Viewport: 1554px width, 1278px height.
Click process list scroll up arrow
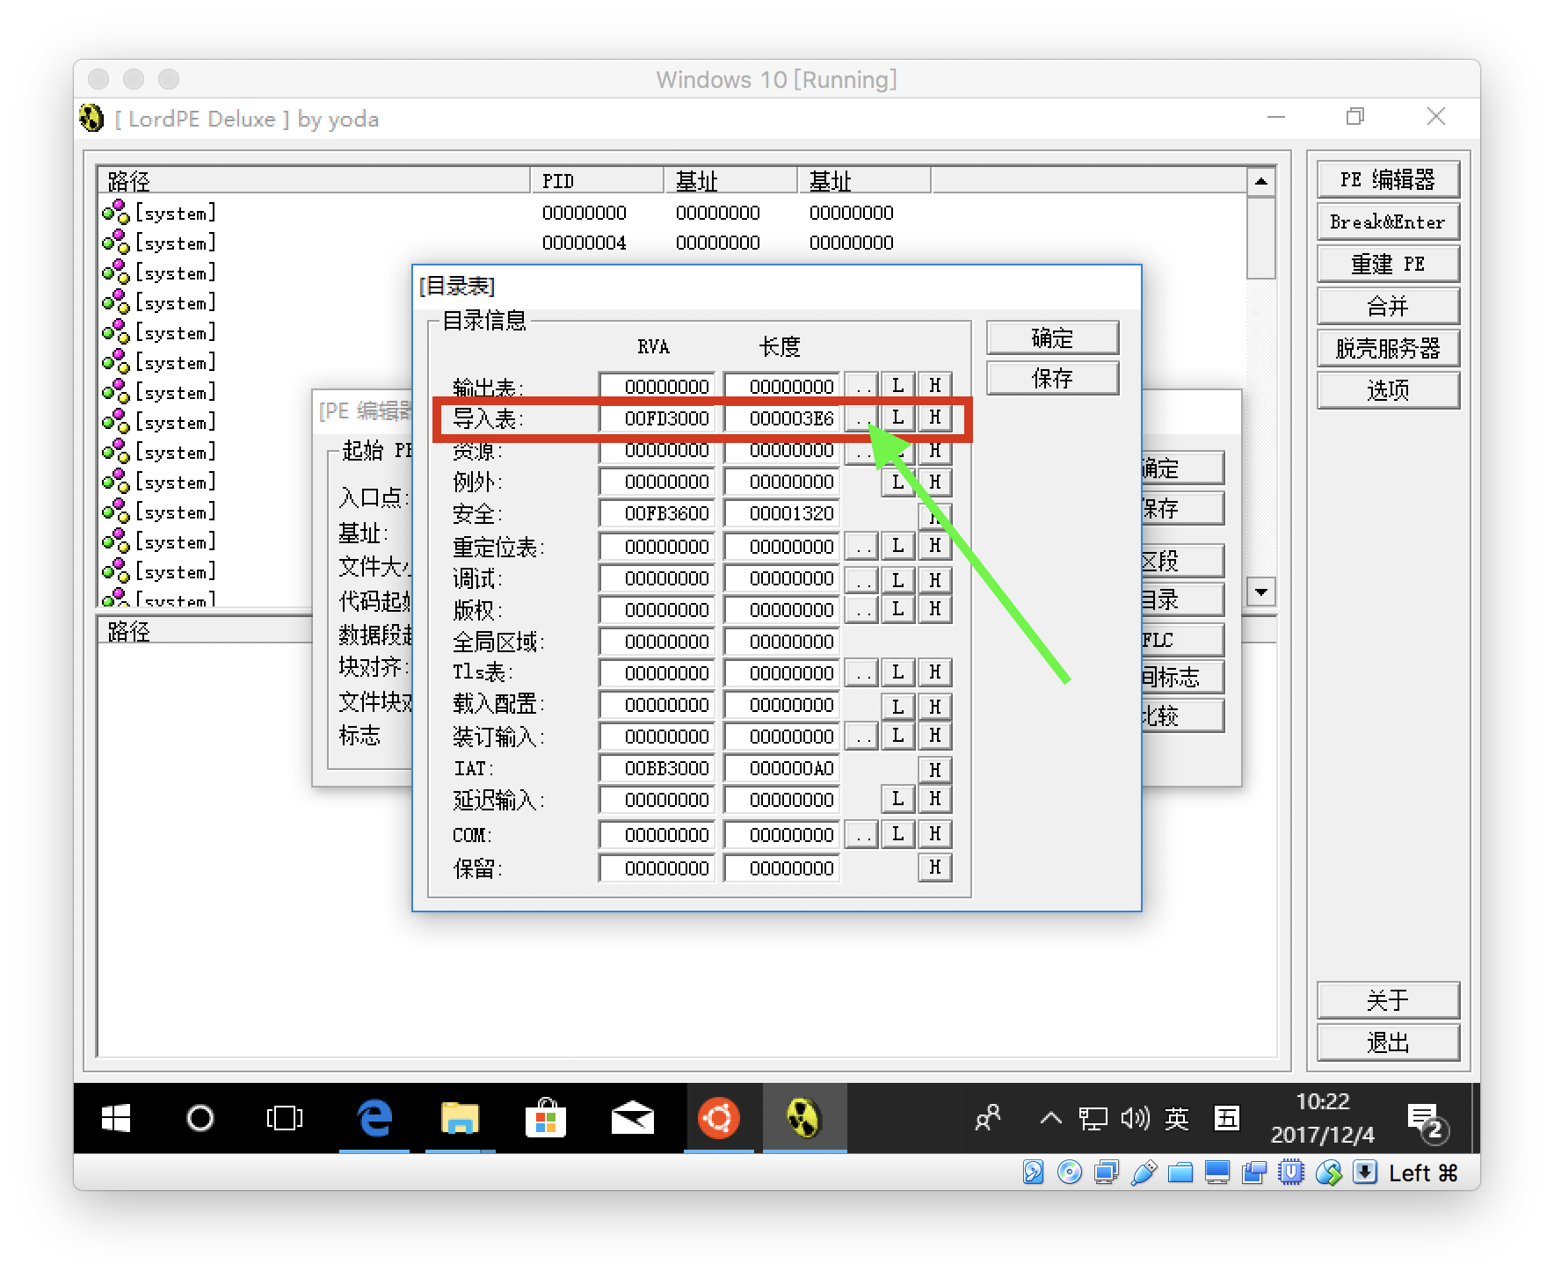(1261, 181)
